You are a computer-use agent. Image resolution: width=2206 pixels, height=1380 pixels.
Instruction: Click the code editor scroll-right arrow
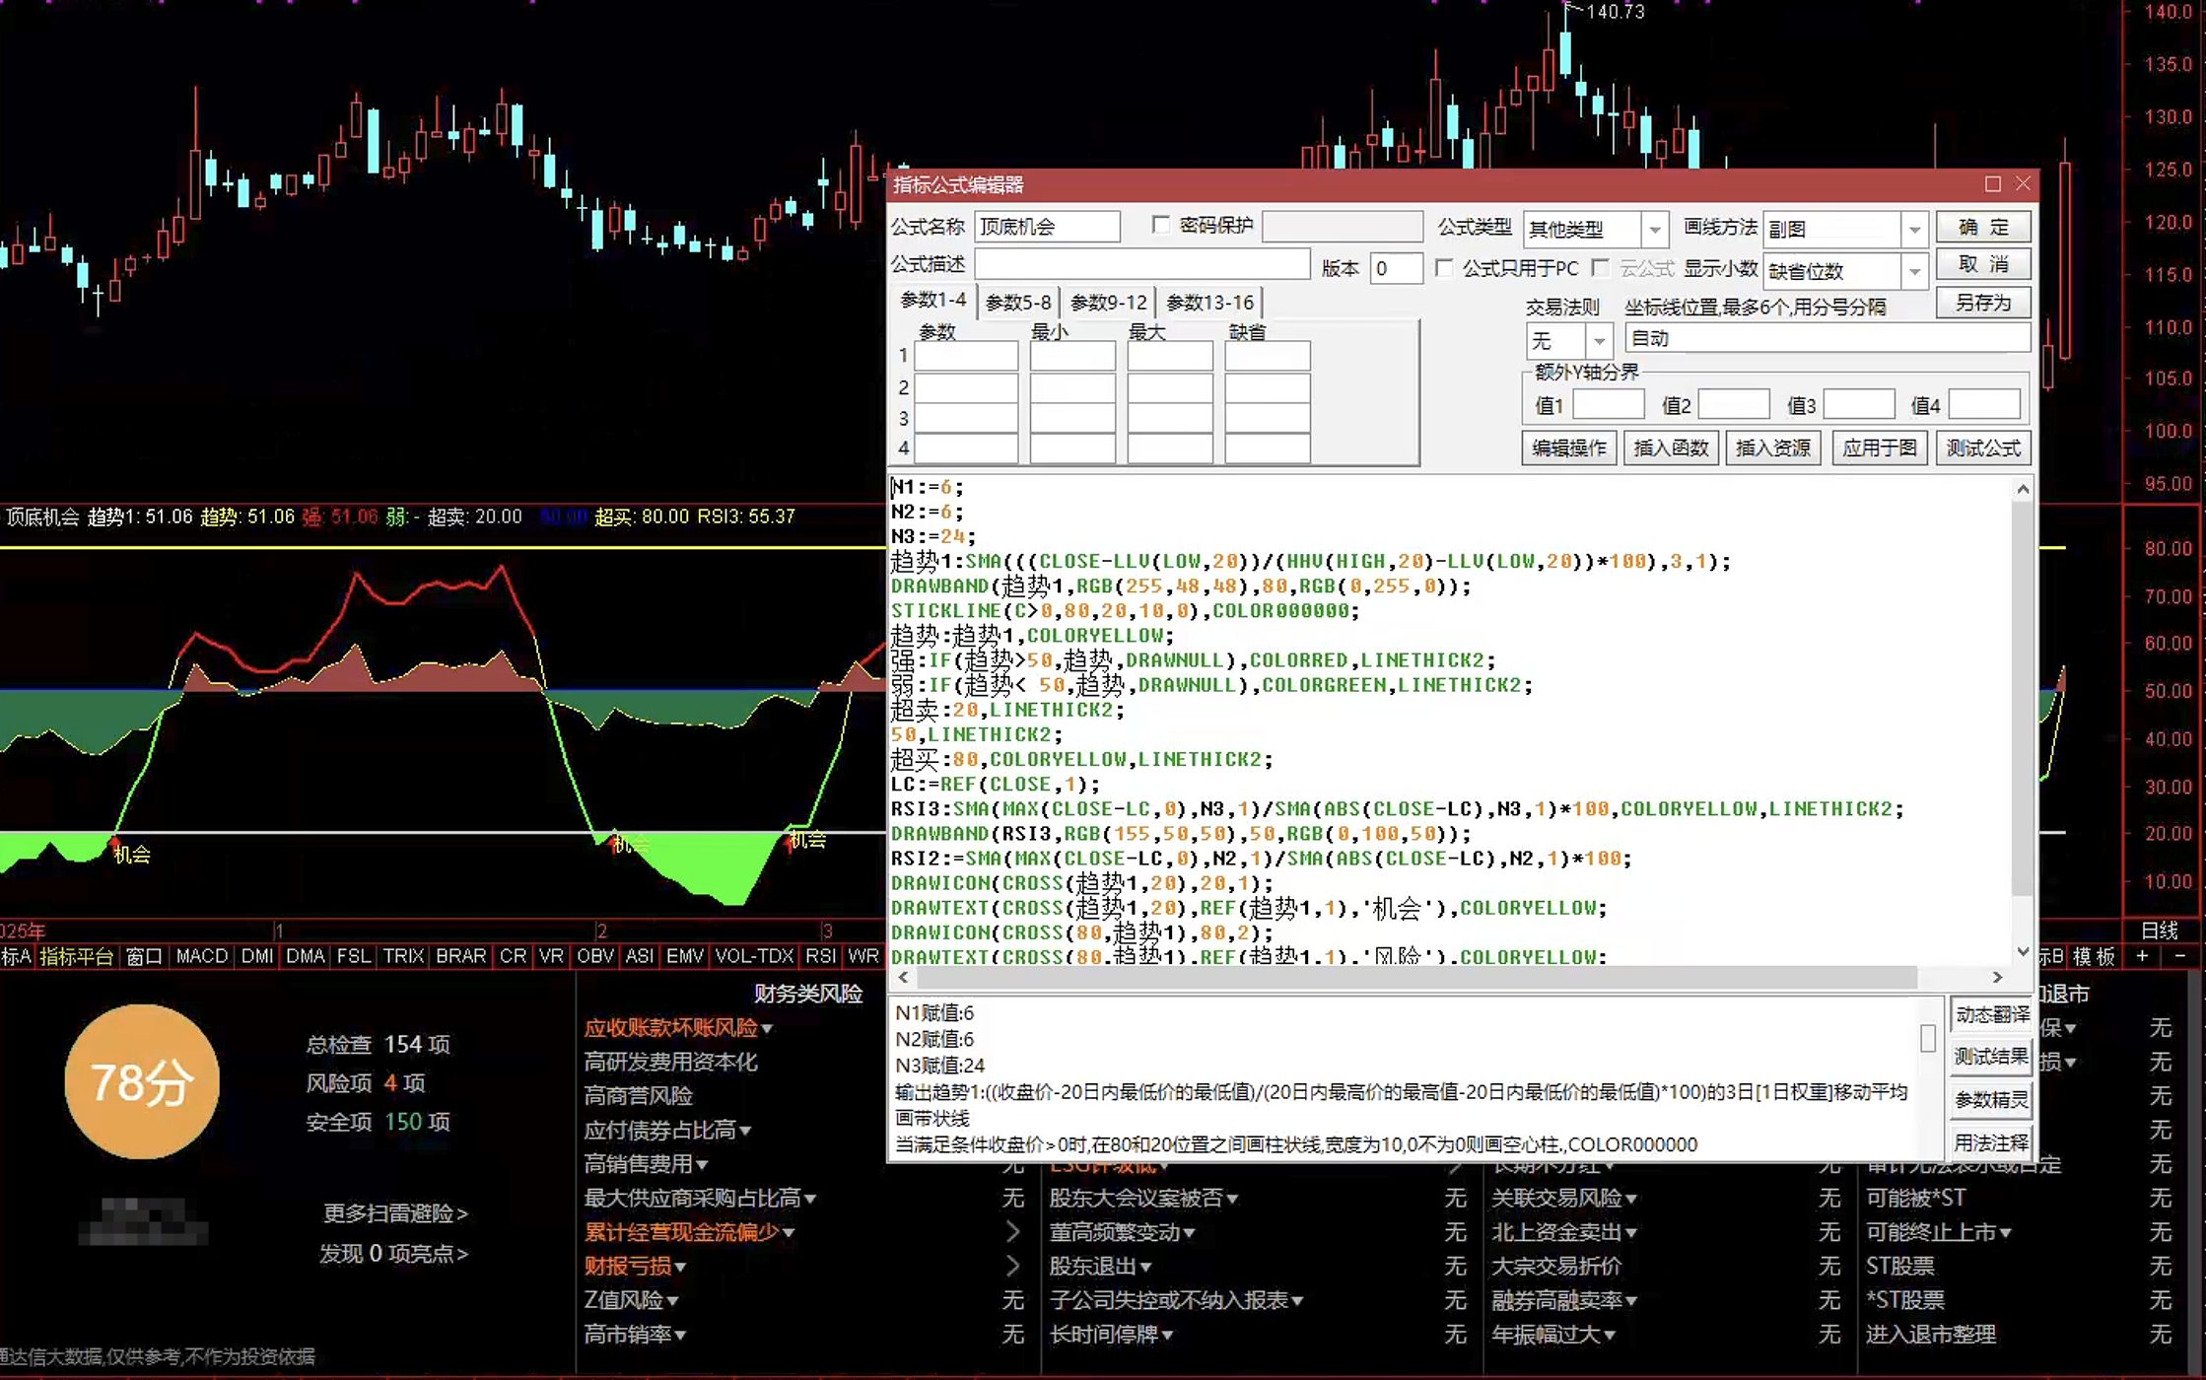(1997, 977)
